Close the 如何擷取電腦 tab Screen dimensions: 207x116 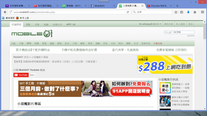point(57,6)
